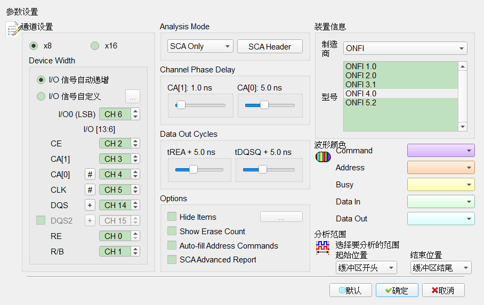Click the analysis range waveform icon
This screenshot has width=484, height=305.
pos(322,248)
